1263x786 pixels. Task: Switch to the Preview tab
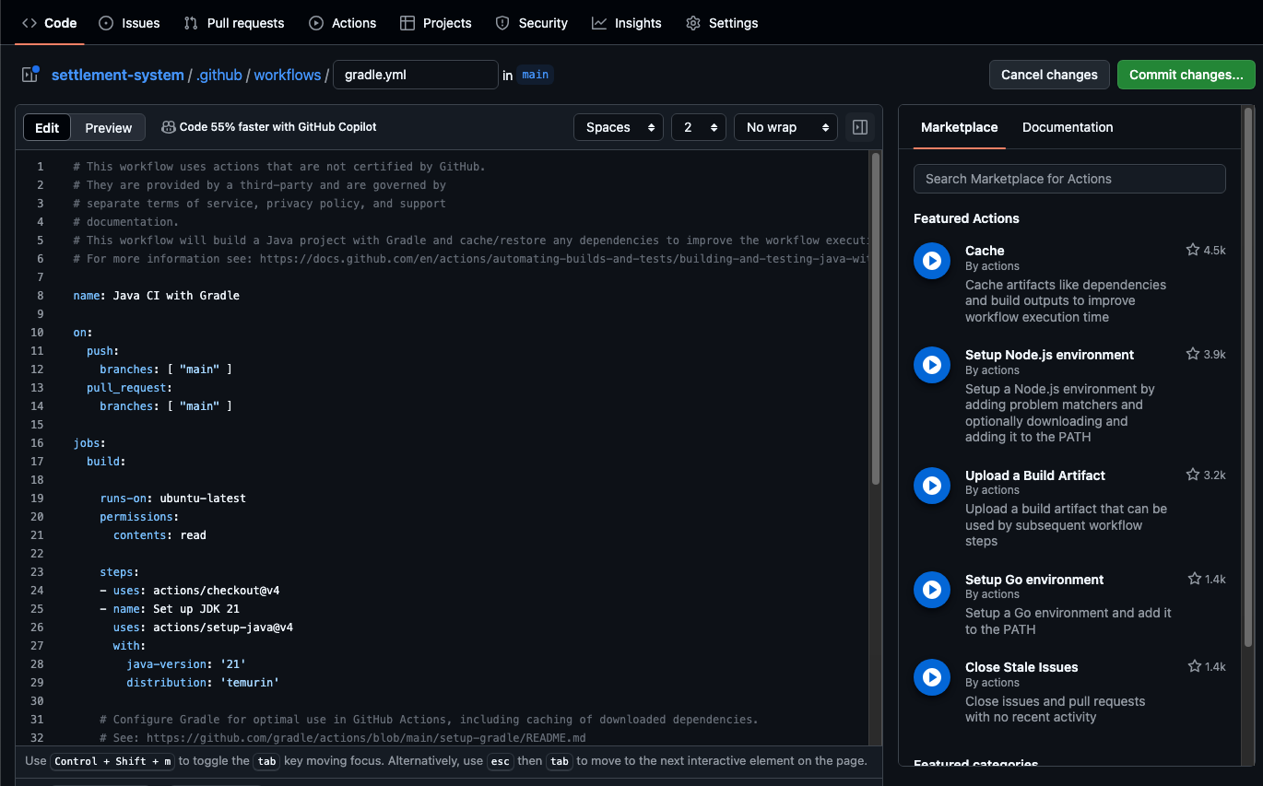(108, 127)
